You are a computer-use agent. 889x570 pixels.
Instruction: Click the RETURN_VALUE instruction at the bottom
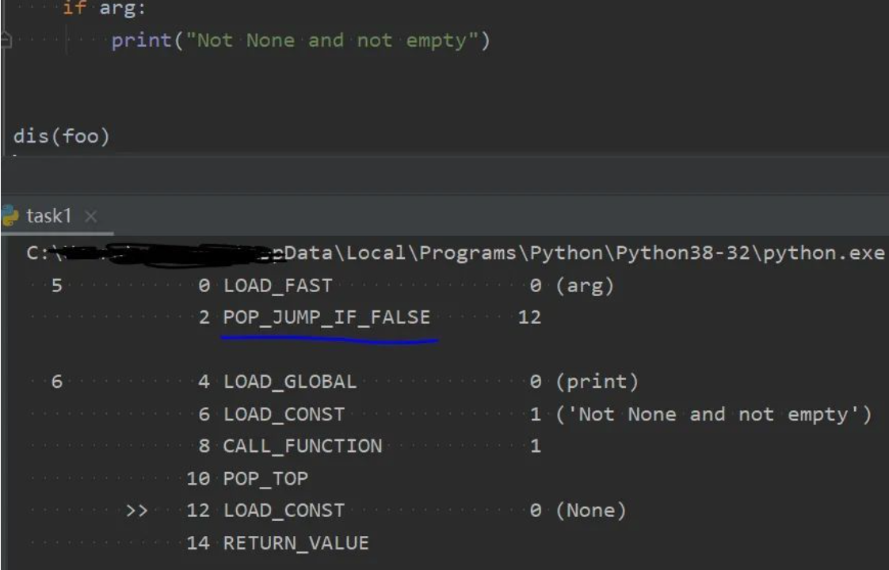(296, 543)
